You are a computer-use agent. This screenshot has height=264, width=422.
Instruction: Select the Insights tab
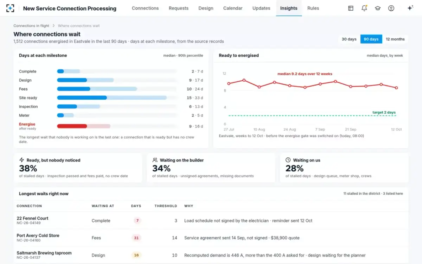click(x=289, y=8)
